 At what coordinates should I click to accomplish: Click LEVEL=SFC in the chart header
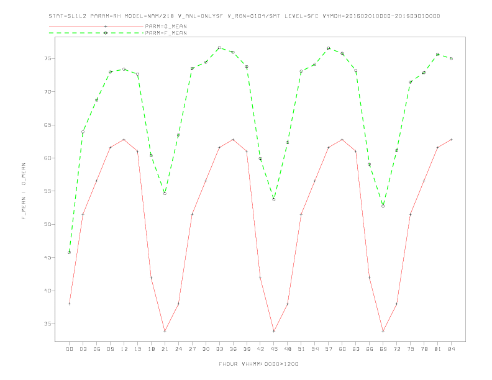301,16
